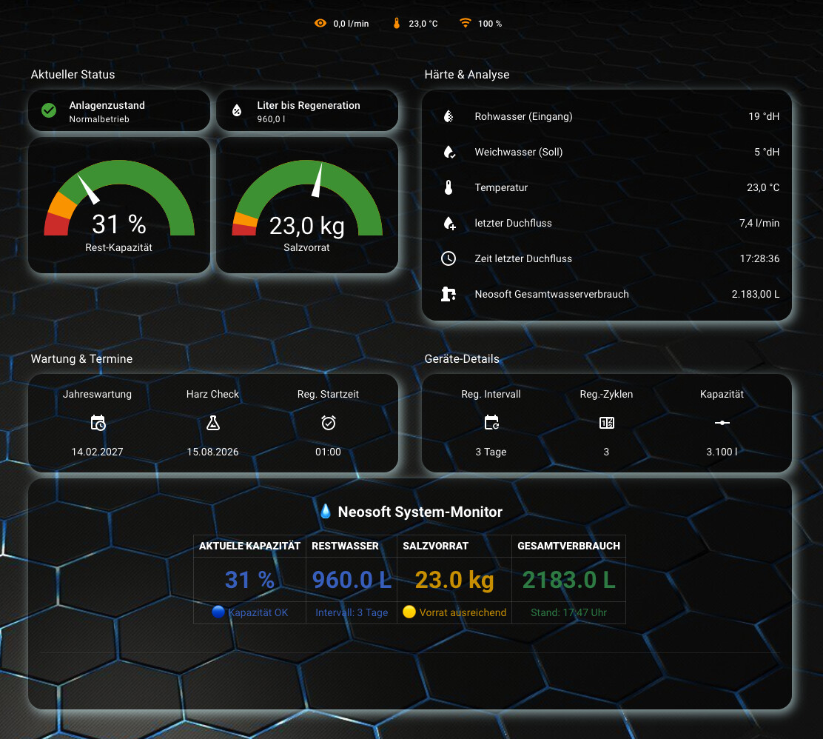Image resolution: width=823 pixels, height=739 pixels.
Task: Open Neosoft Gesamtwasserverbrauch entry
Action: pos(607,294)
